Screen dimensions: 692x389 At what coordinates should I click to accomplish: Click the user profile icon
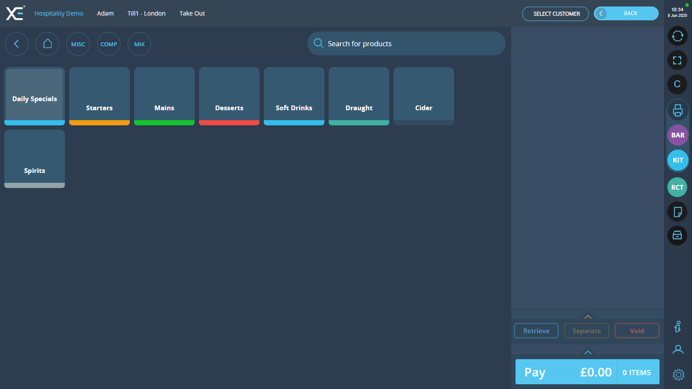[678, 350]
